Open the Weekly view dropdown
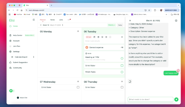The image size is (185, 107). pyautogui.click(x=111, y=25)
